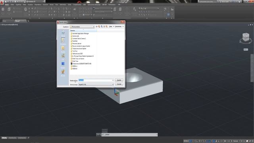Open a new drawing tab with plus
This screenshot has width=254, height=143.
pyautogui.click(x=28, y=21)
